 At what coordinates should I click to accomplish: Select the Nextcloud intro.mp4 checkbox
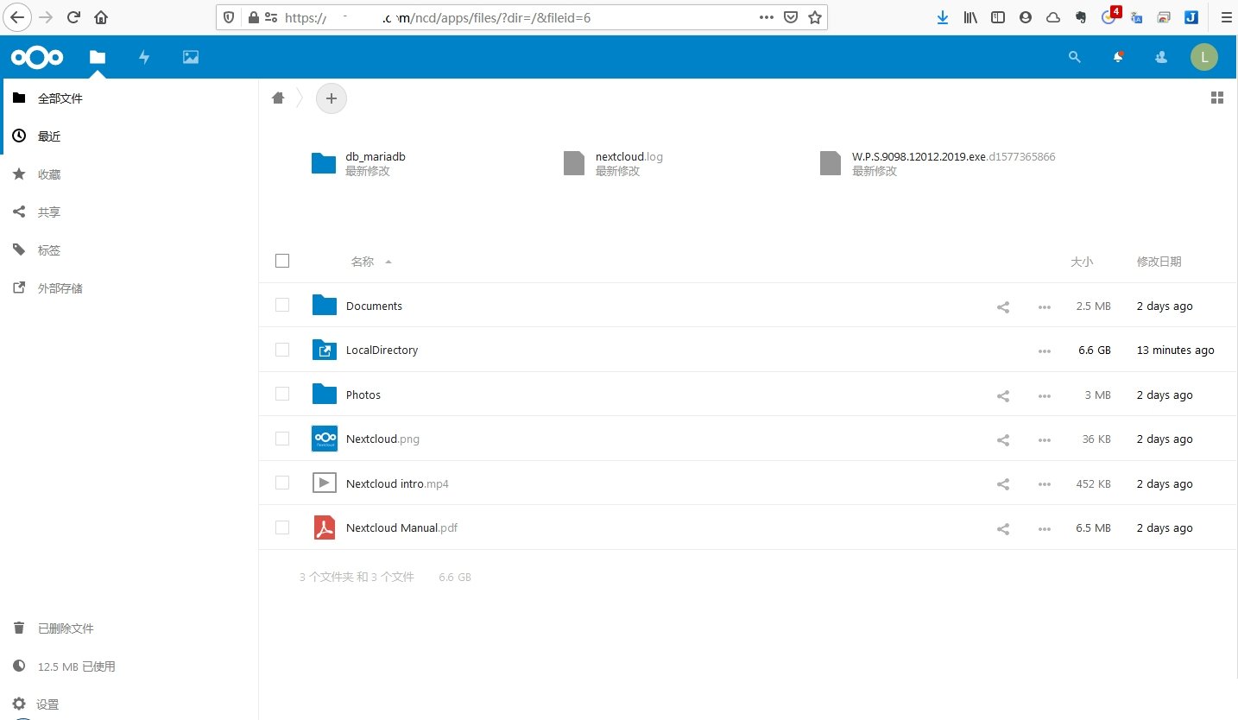pos(282,483)
